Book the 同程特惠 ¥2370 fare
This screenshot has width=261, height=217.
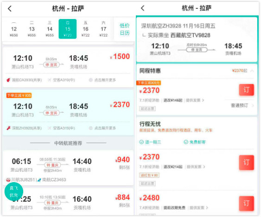(247, 90)
